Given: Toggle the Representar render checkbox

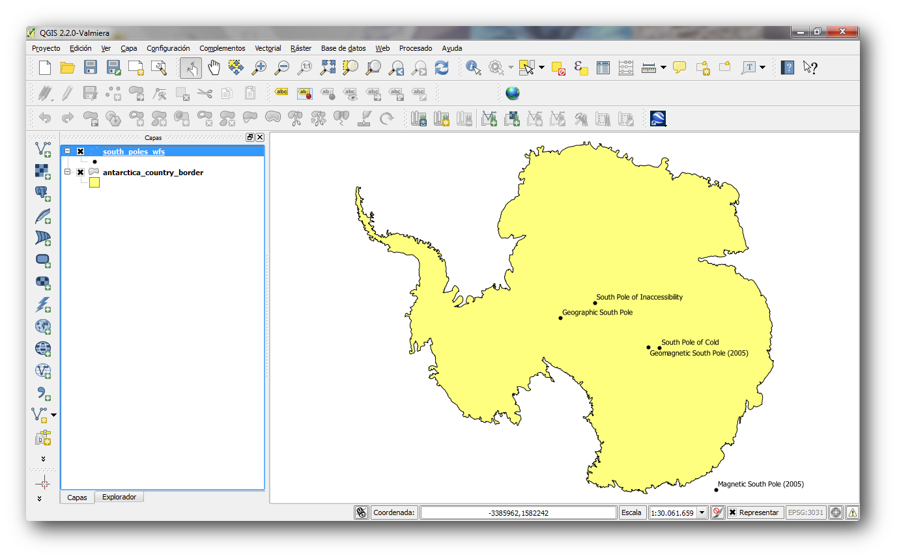Looking at the screenshot, I should [732, 512].
